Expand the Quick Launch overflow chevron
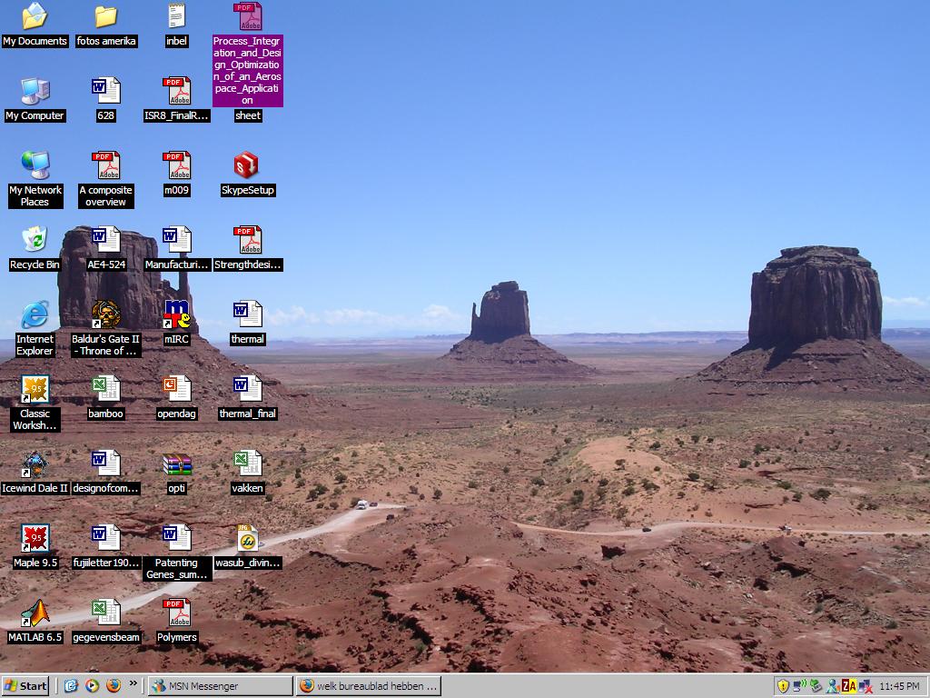 click(x=134, y=683)
